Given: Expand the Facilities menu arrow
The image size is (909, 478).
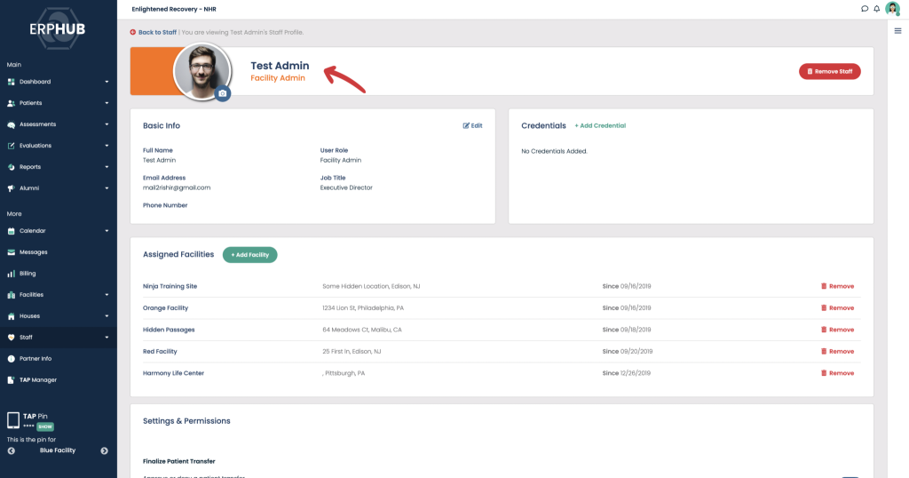Looking at the screenshot, I should pos(107,295).
